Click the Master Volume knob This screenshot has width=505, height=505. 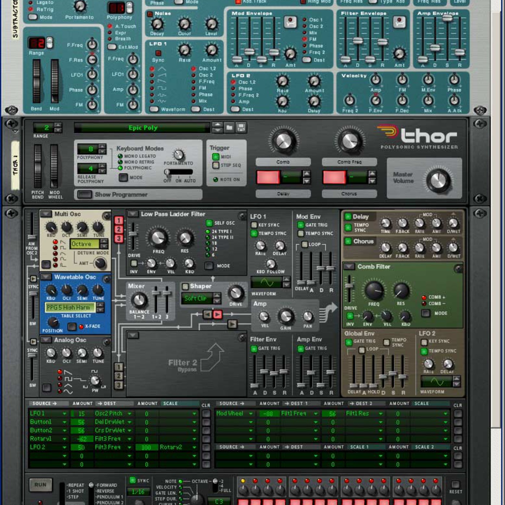439,180
